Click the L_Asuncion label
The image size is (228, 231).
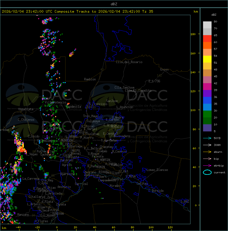coord(125,107)
